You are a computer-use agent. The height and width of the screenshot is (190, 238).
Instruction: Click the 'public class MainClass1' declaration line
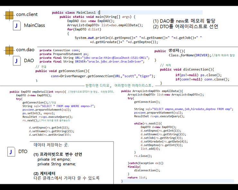click(76, 13)
